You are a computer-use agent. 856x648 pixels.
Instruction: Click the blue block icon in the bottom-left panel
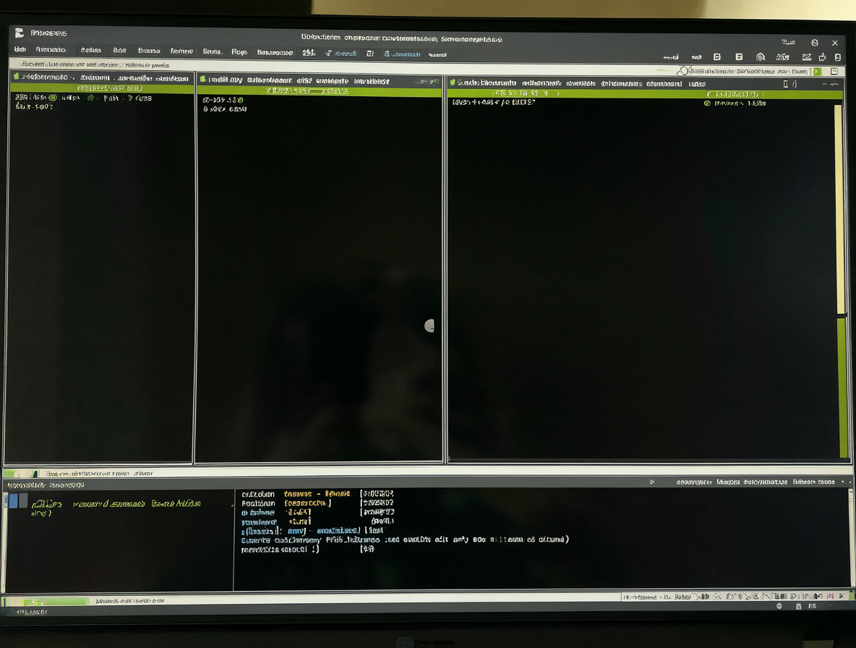click(13, 500)
